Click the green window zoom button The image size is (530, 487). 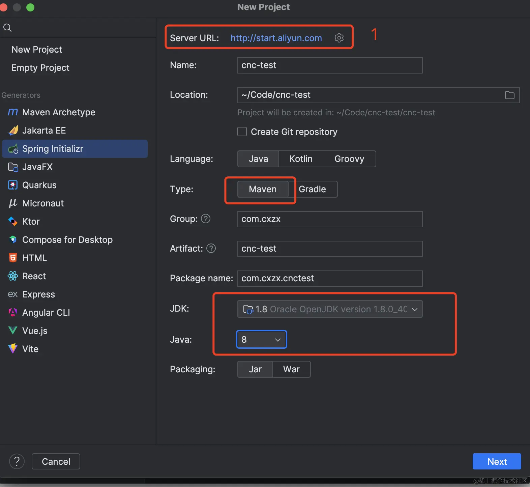[30, 7]
